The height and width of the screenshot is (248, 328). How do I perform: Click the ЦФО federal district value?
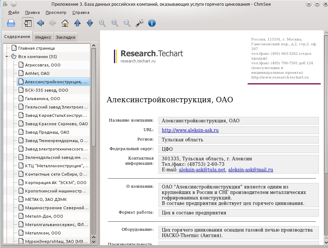(x=167, y=149)
